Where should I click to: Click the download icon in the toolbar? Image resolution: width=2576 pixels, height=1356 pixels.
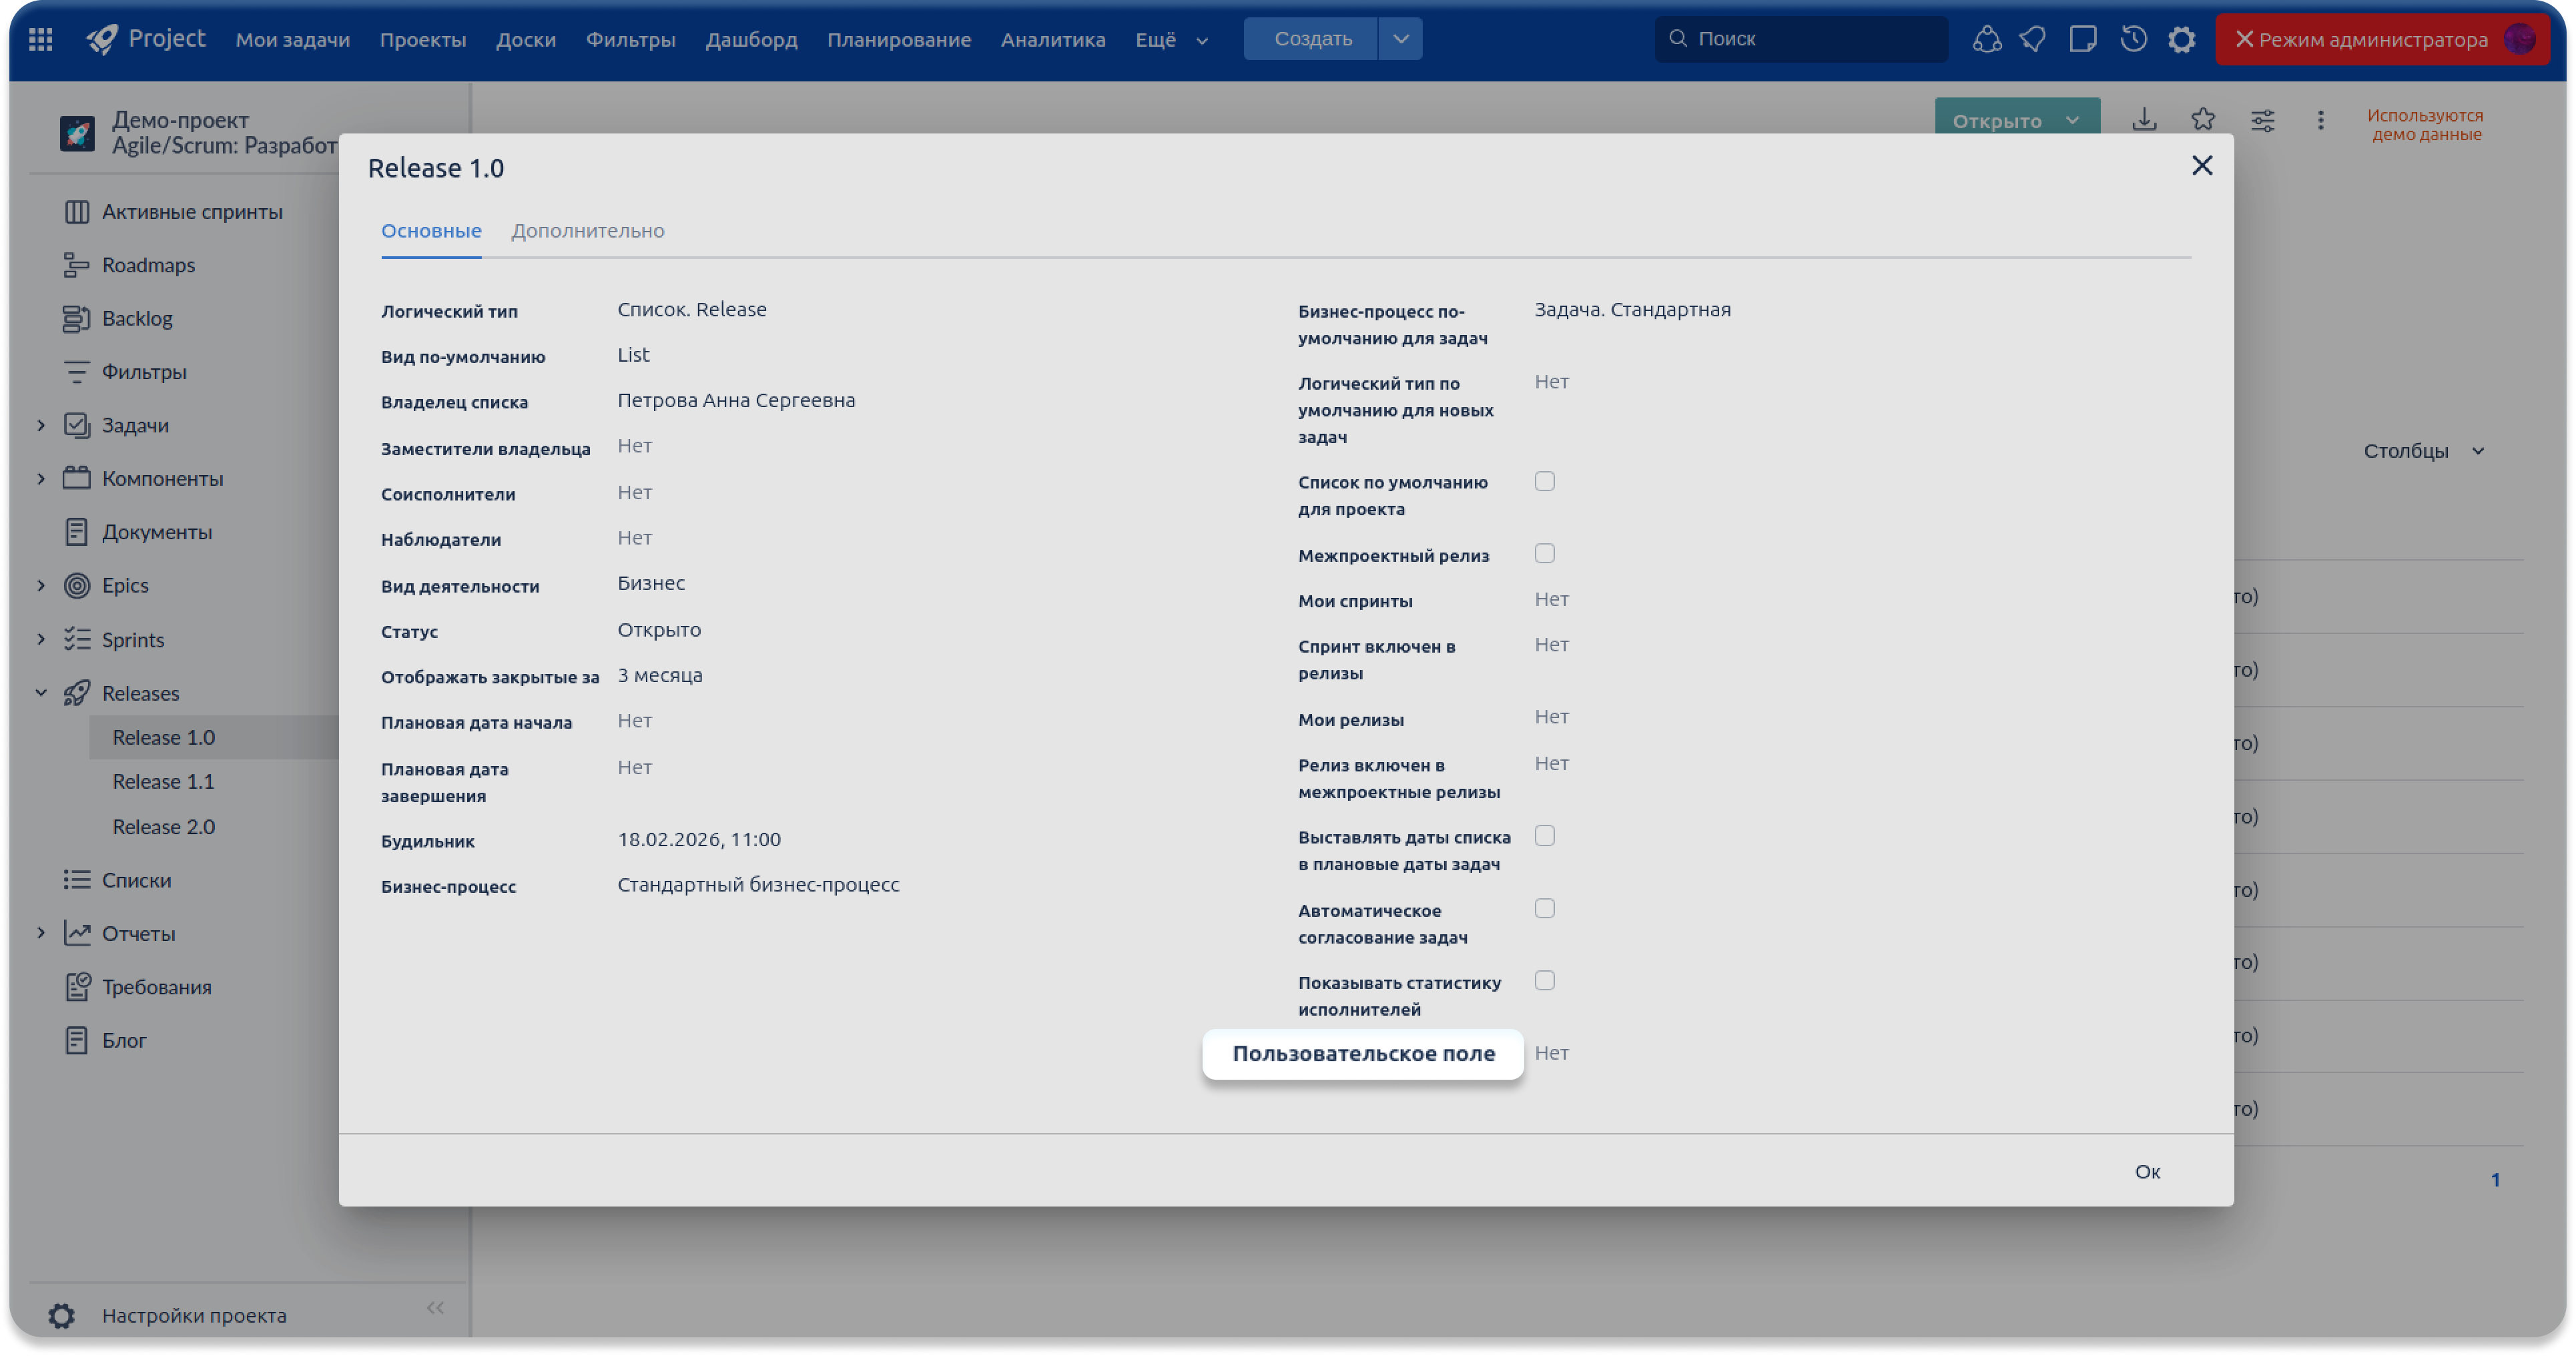click(x=2144, y=120)
